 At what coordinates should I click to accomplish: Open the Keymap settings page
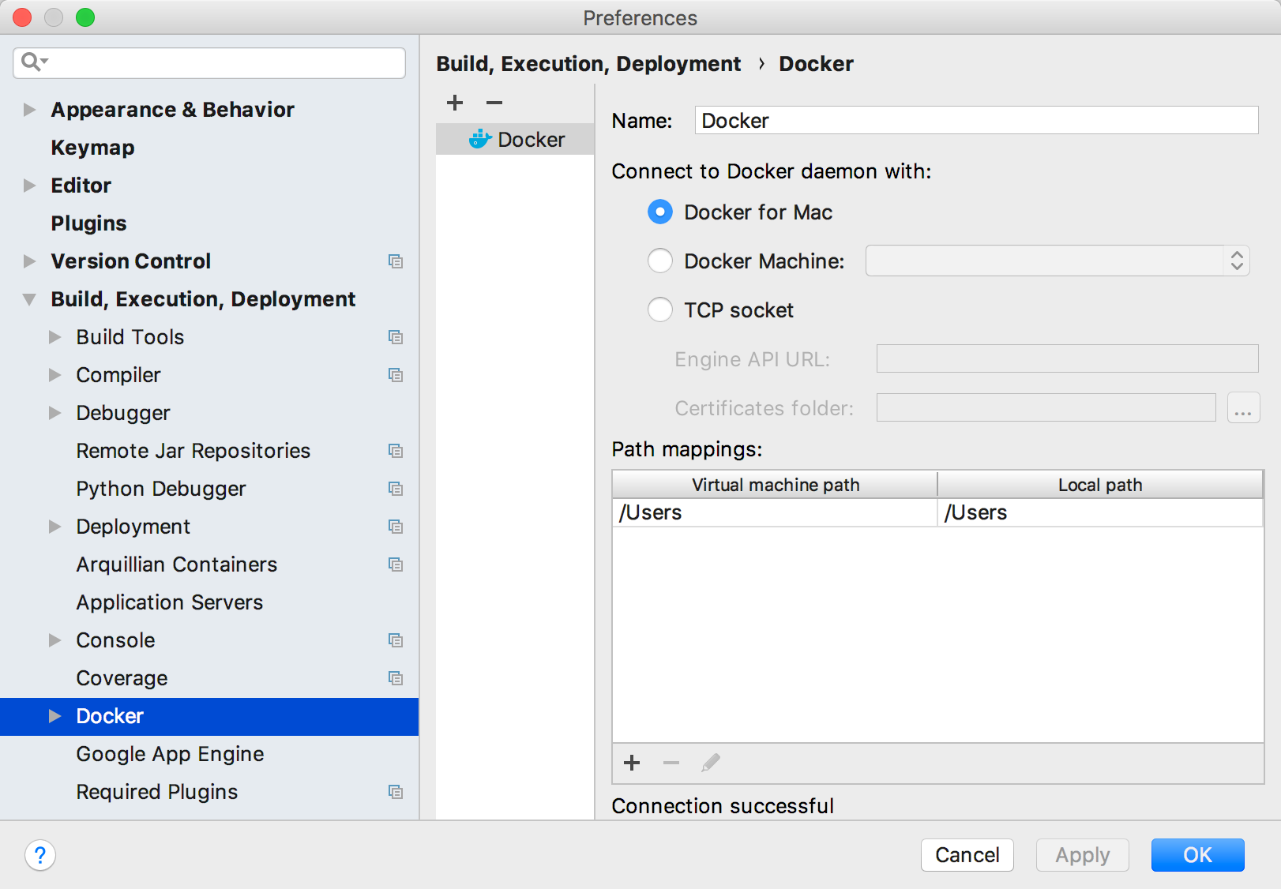click(93, 148)
